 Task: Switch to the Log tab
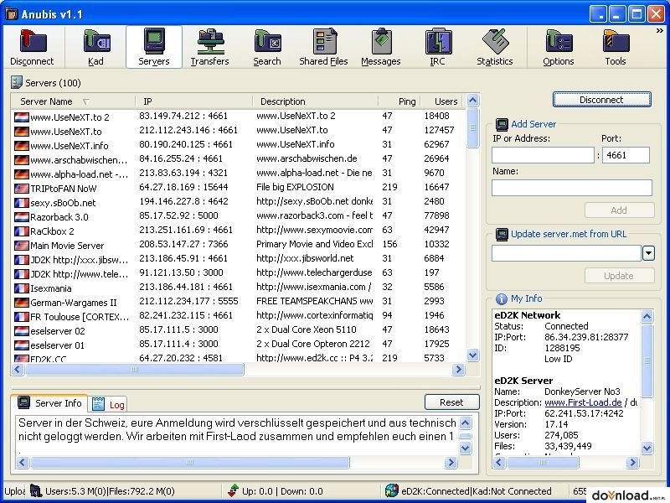[x=109, y=404]
